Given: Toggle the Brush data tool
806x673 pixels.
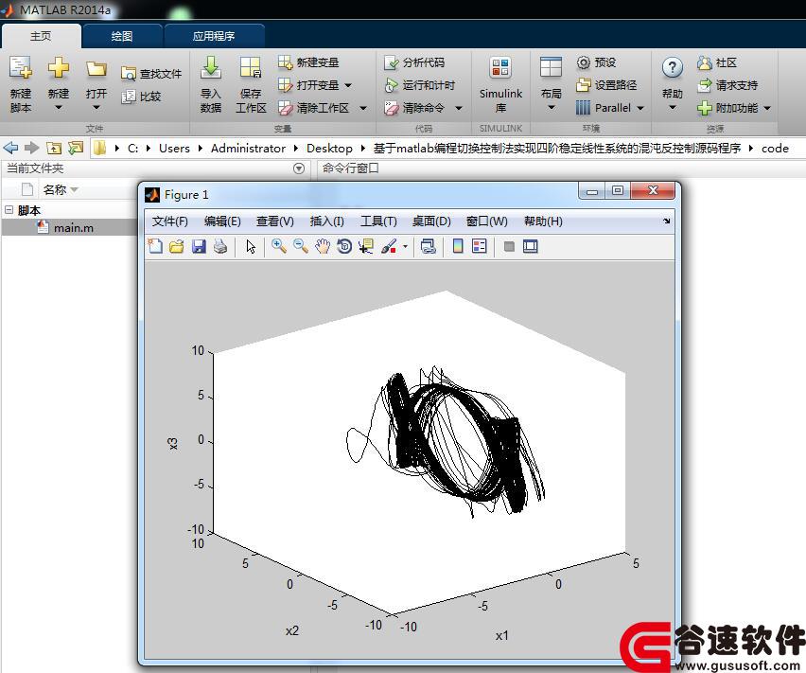Looking at the screenshot, I should pyautogui.click(x=389, y=246).
